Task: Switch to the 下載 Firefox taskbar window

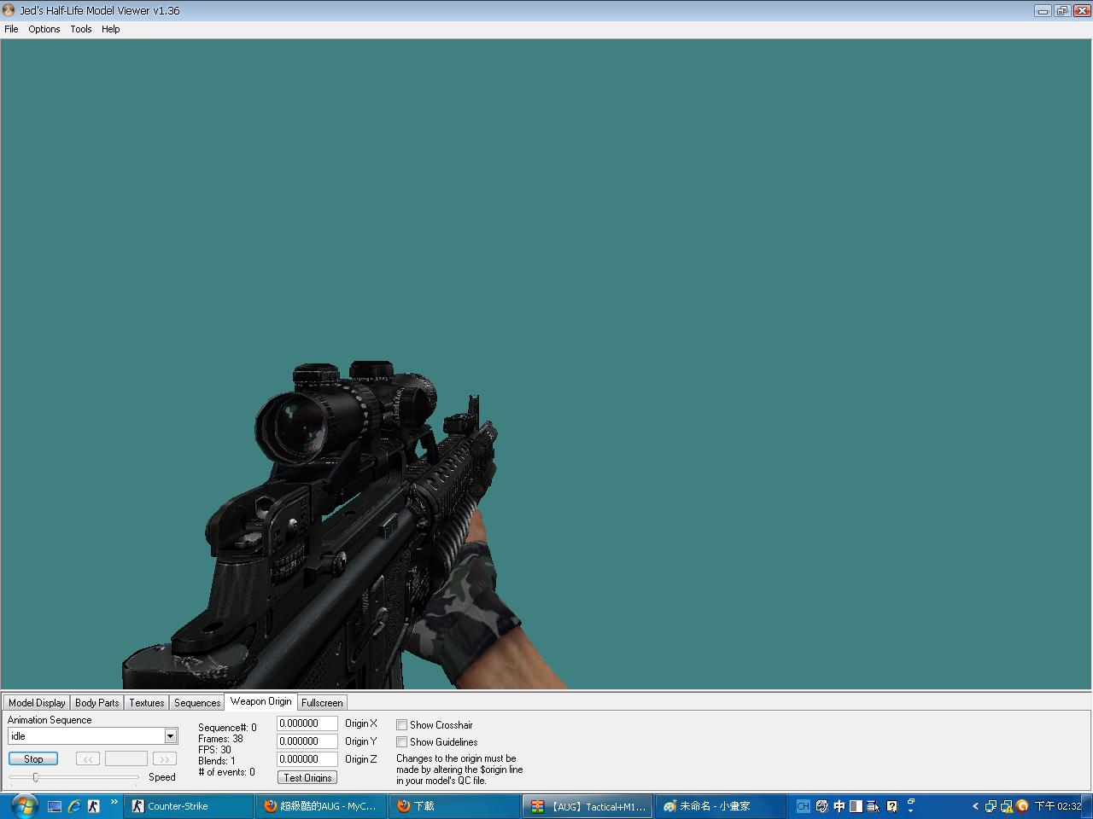Action: click(x=454, y=806)
